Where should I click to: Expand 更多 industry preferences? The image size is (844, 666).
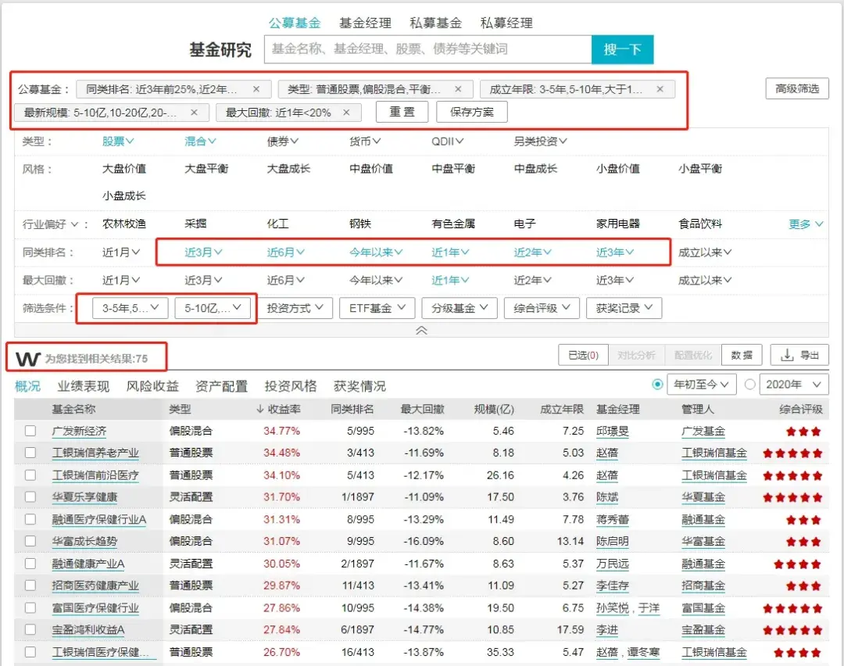point(806,224)
